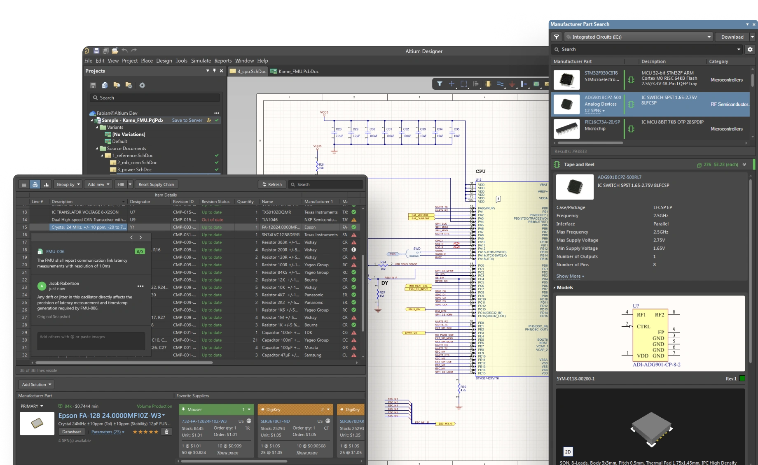Click the Redo arrow in Altium title bar
The image size is (758, 465).
click(133, 50)
